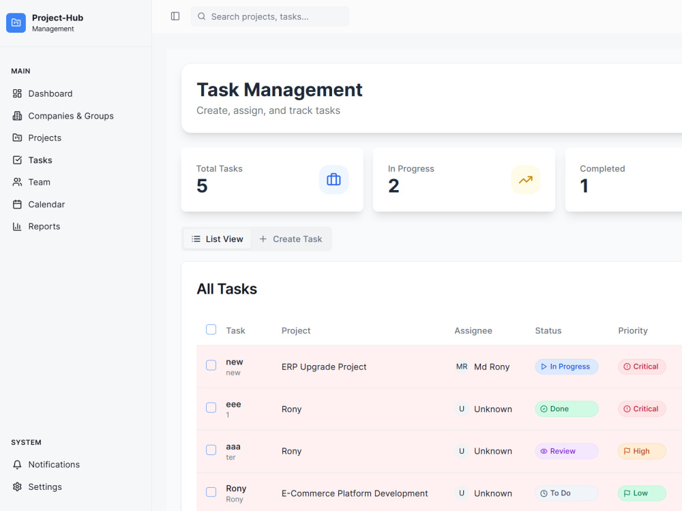Screen dimensions: 682x511
Task: Click the Priority column header
Action: coord(633,330)
